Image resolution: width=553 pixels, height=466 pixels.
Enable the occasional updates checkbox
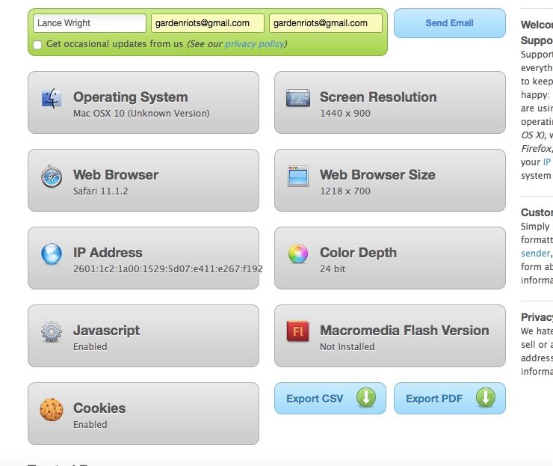(37, 45)
